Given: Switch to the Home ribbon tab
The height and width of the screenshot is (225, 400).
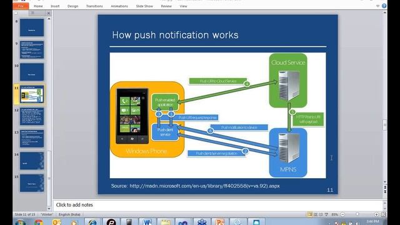Looking at the screenshot, I should coord(38,6).
